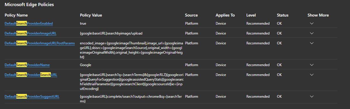Click OK status in DefaultSearchProviderImageURL row
The width and height of the screenshot is (350, 109).
tap(279, 33)
